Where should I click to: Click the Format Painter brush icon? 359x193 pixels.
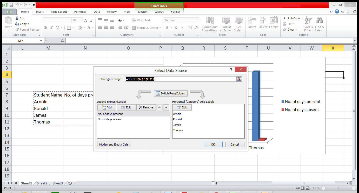click(x=17, y=30)
